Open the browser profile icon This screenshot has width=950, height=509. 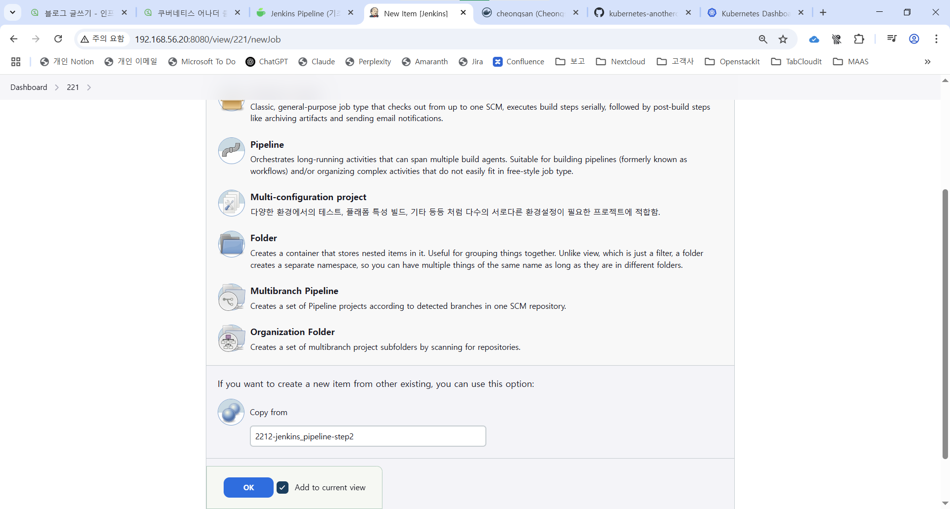coord(914,39)
